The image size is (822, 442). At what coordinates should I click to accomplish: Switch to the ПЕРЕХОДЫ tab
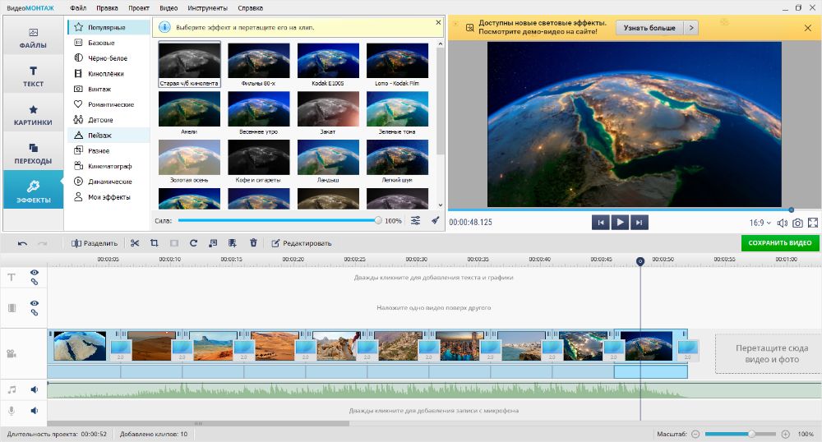pos(33,152)
